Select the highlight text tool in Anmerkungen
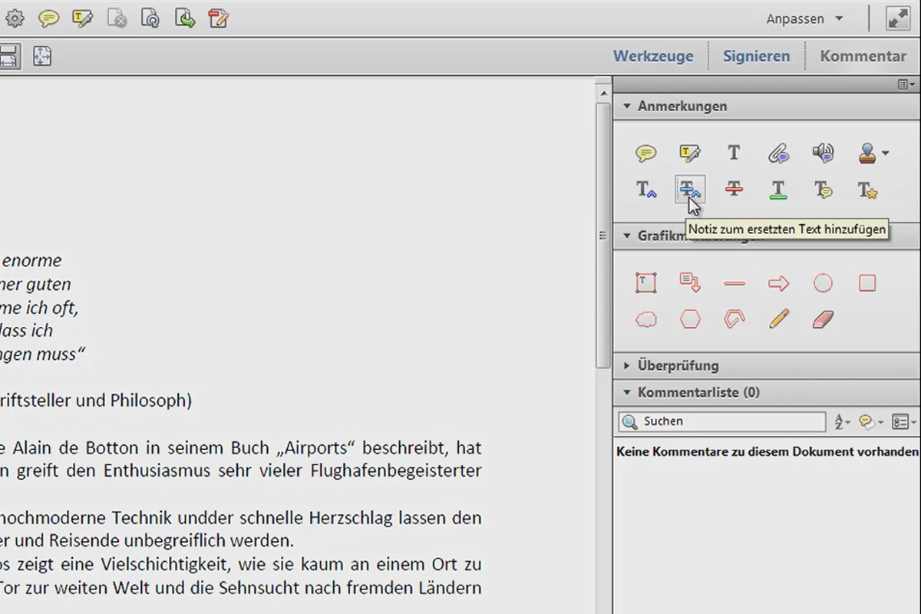Screen dimensions: 921x614 (689, 153)
